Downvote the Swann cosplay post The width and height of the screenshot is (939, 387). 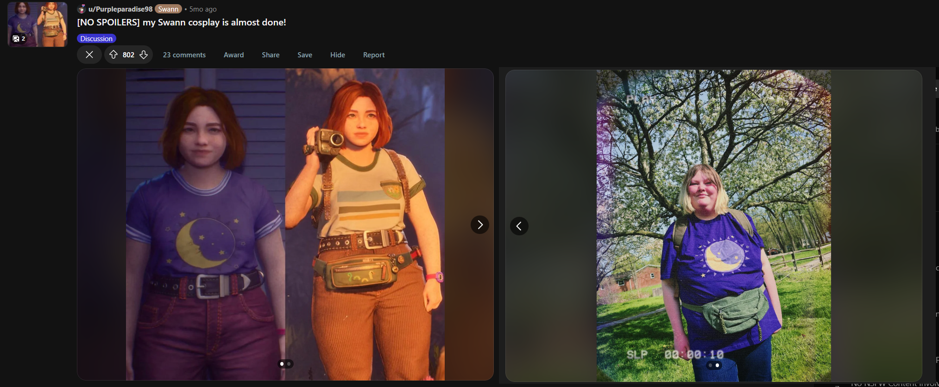(144, 55)
